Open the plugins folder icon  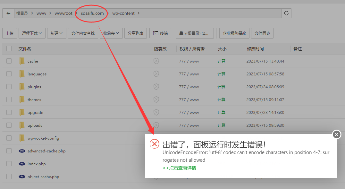point(22,87)
